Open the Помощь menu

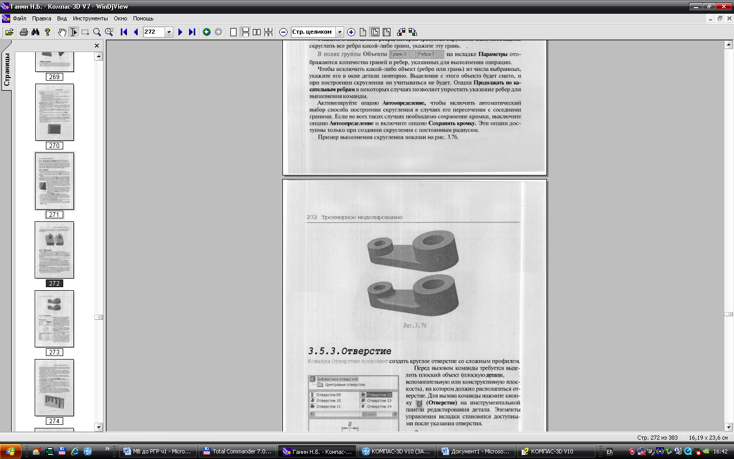click(x=143, y=18)
